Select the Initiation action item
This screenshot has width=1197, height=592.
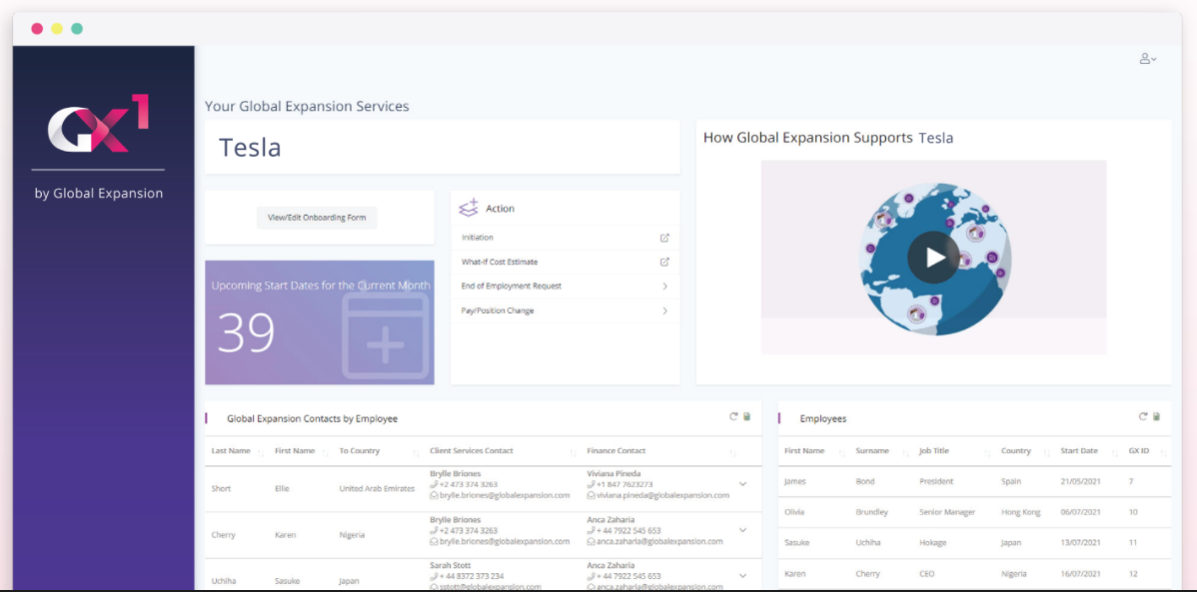point(478,238)
